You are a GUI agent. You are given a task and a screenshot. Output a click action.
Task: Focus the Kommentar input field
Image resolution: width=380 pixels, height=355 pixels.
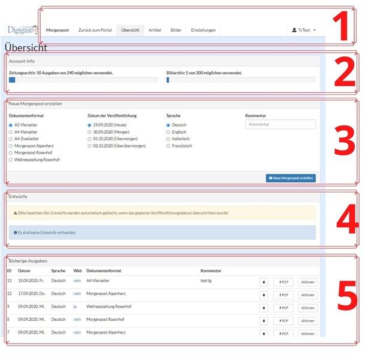pos(280,125)
